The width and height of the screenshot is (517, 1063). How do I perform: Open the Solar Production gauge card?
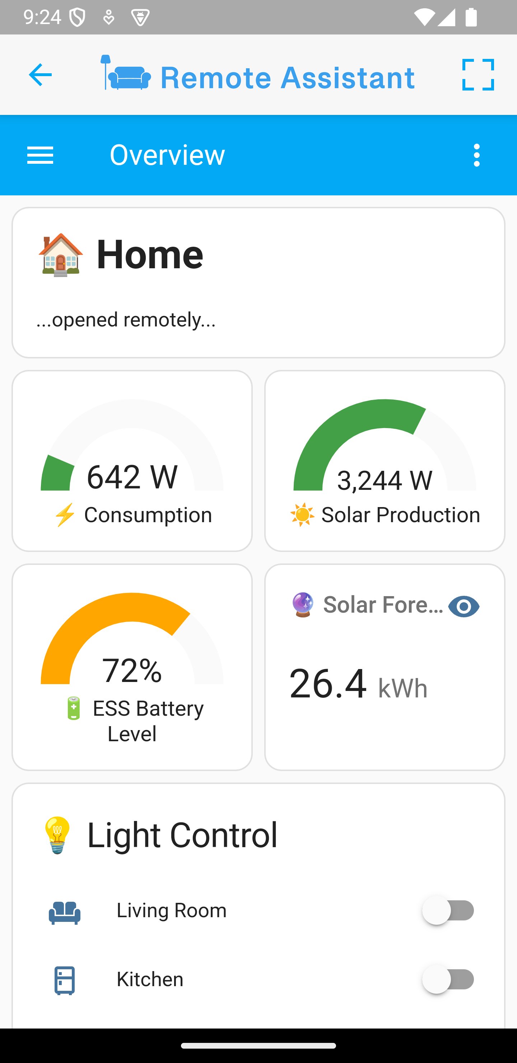[385, 460]
